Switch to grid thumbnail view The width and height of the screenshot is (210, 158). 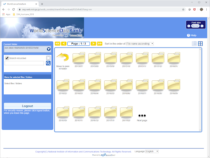pos(200,44)
